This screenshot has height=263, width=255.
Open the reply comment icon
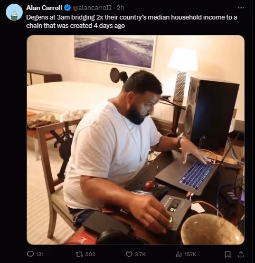click(30, 254)
